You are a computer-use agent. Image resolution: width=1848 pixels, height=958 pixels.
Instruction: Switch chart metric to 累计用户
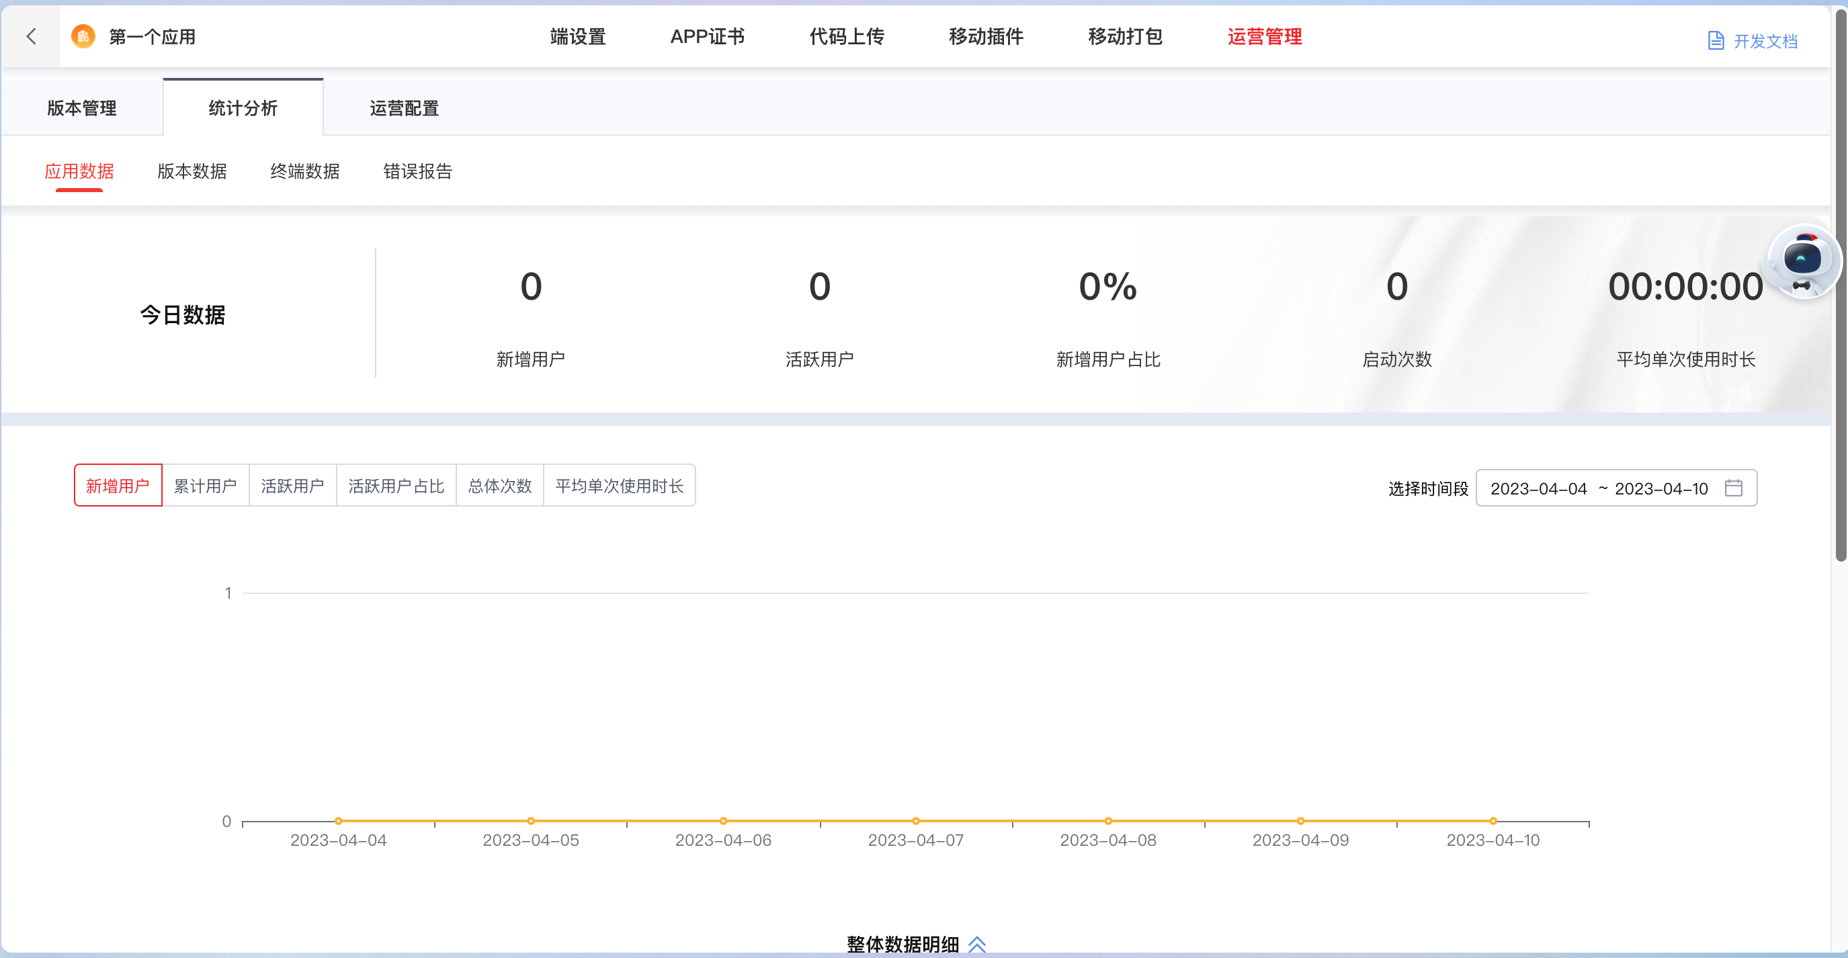(x=205, y=486)
